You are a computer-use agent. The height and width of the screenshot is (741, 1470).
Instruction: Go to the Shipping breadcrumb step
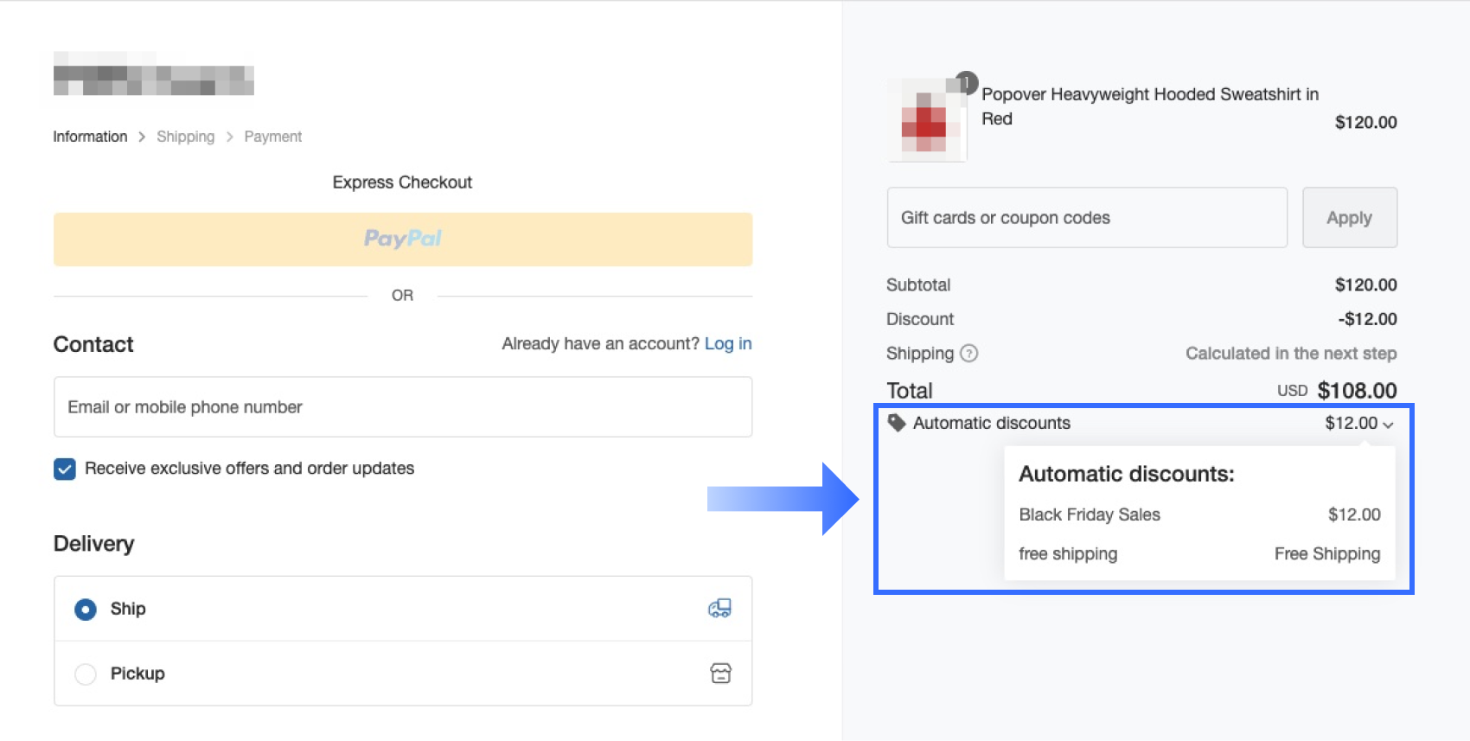click(x=185, y=137)
